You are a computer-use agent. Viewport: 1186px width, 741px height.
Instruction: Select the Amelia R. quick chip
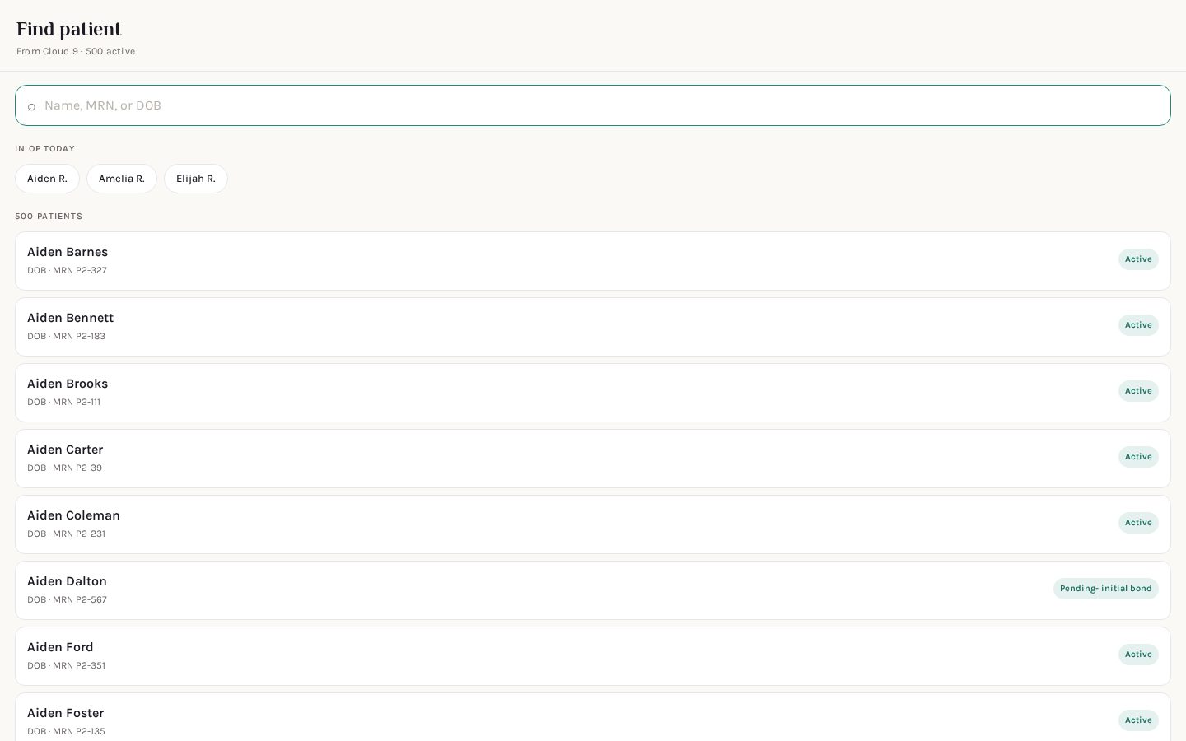(x=122, y=179)
